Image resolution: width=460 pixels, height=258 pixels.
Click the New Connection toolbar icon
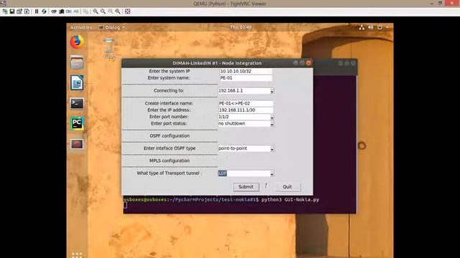(5, 11)
